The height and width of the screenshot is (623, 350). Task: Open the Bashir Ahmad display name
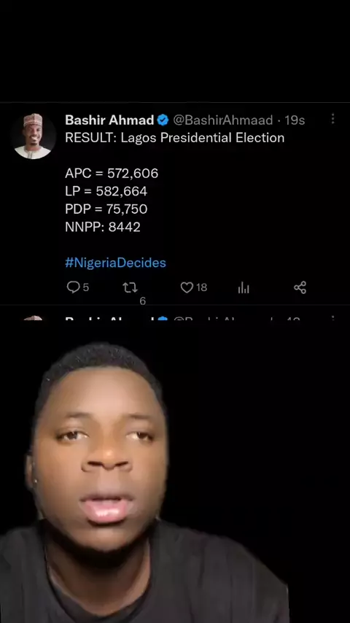pos(109,120)
